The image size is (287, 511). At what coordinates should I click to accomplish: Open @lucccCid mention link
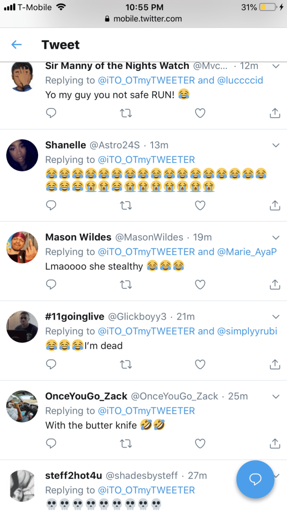(x=240, y=80)
